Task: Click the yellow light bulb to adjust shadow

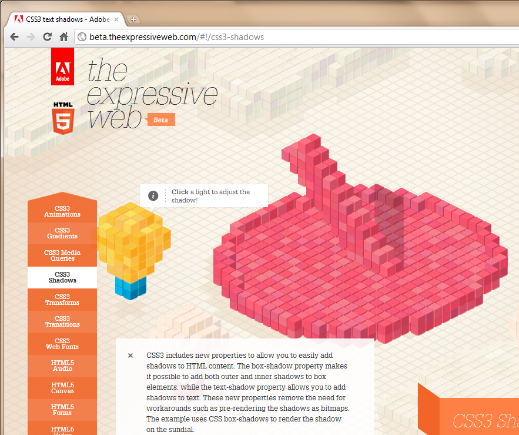Action: [134, 241]
